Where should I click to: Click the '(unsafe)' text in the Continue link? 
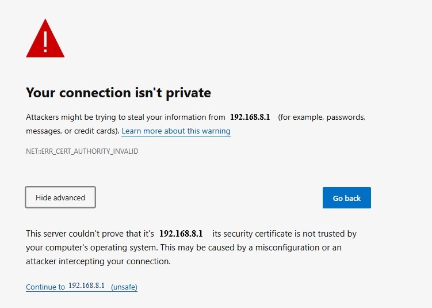(x=124, y=287)
